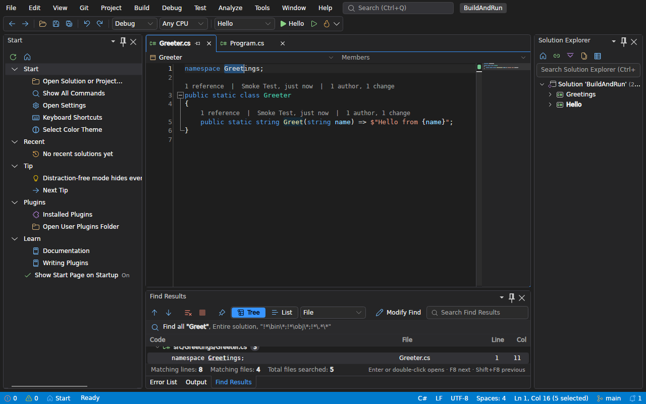Image resolution: width=646 pixels, height=404 pixels.
Task: Click the Search (Ctrl+Q) box
Action: [x=398, y=8]
